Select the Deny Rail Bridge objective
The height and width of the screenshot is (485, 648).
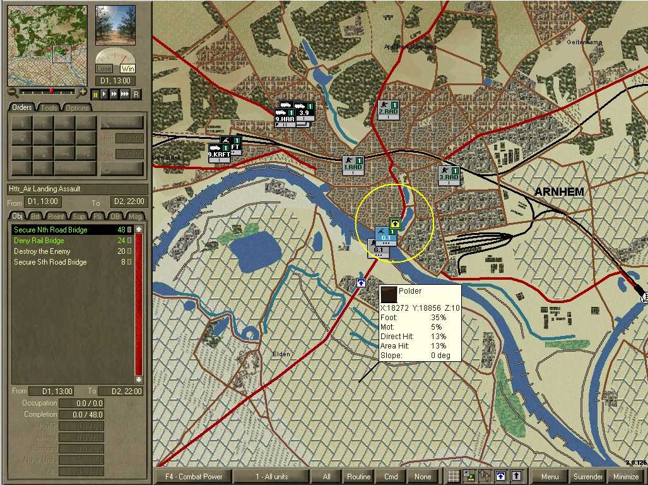38,241
